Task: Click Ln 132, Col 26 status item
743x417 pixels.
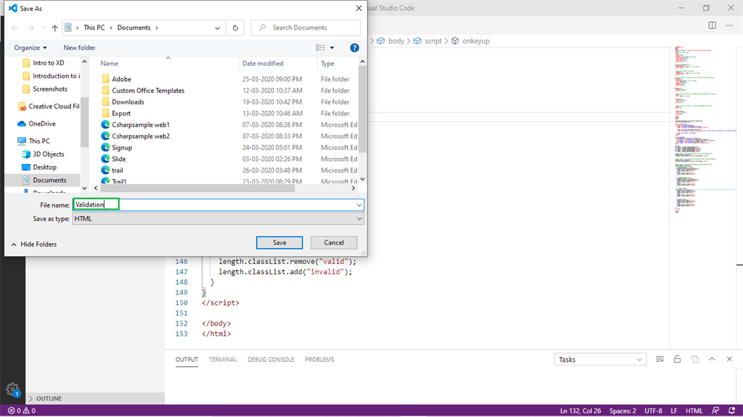Action: (580, 411)
